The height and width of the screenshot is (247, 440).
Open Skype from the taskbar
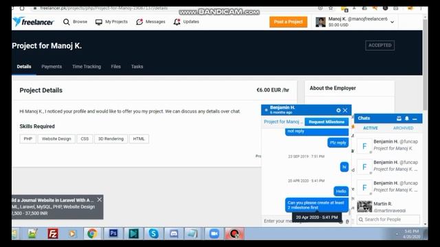(153, 233)
